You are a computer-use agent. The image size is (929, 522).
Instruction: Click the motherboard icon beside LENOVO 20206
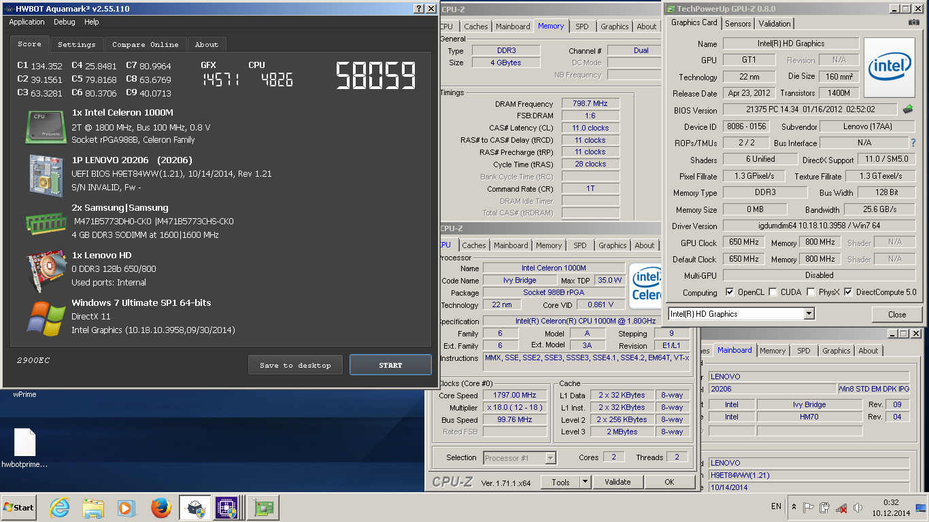(x=46, y=175)
